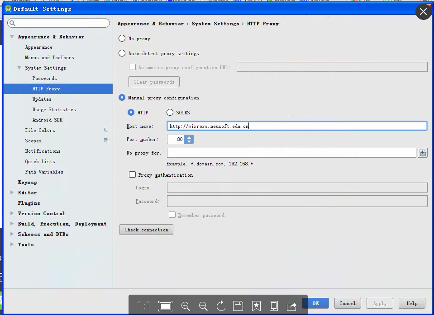Toggle the Remember password checkbox
This screenshot has width=434, height=315.
pyautogui.click(x=172, y=215)
